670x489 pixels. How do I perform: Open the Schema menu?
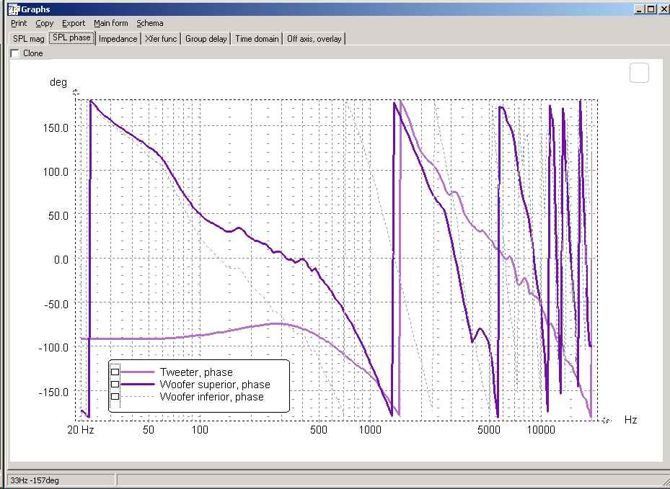click(x=149, y=24)
